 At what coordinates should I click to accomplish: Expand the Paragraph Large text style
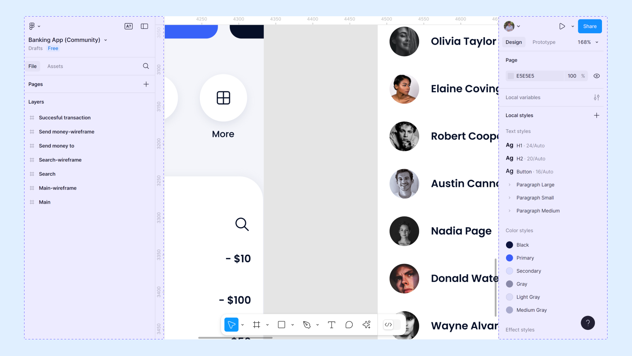510,185
